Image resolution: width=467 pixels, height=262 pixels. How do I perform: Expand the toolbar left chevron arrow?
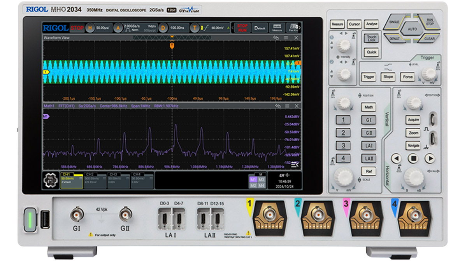tap(232, 28)
